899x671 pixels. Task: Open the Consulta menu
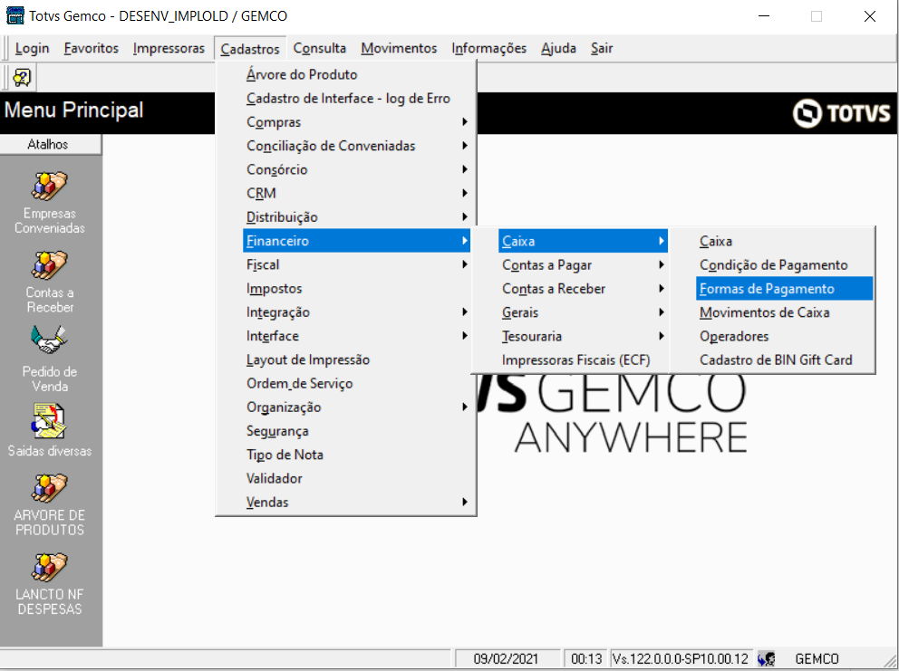click(x=319, y=48)
